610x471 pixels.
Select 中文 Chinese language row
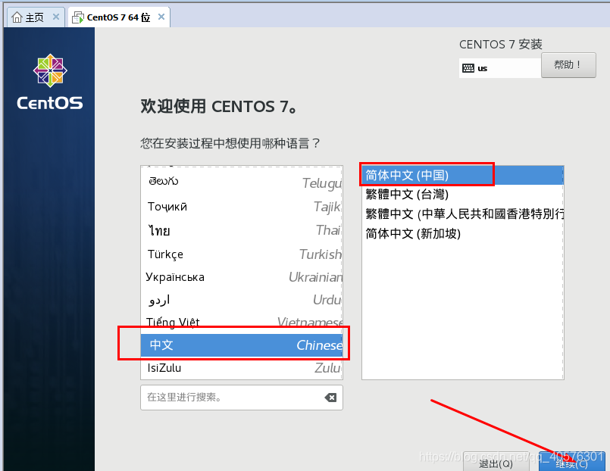point(242,345)
